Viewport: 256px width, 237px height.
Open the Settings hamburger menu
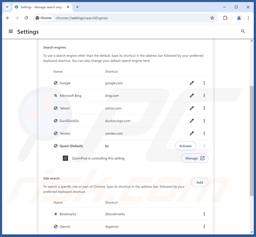[11, 31]
